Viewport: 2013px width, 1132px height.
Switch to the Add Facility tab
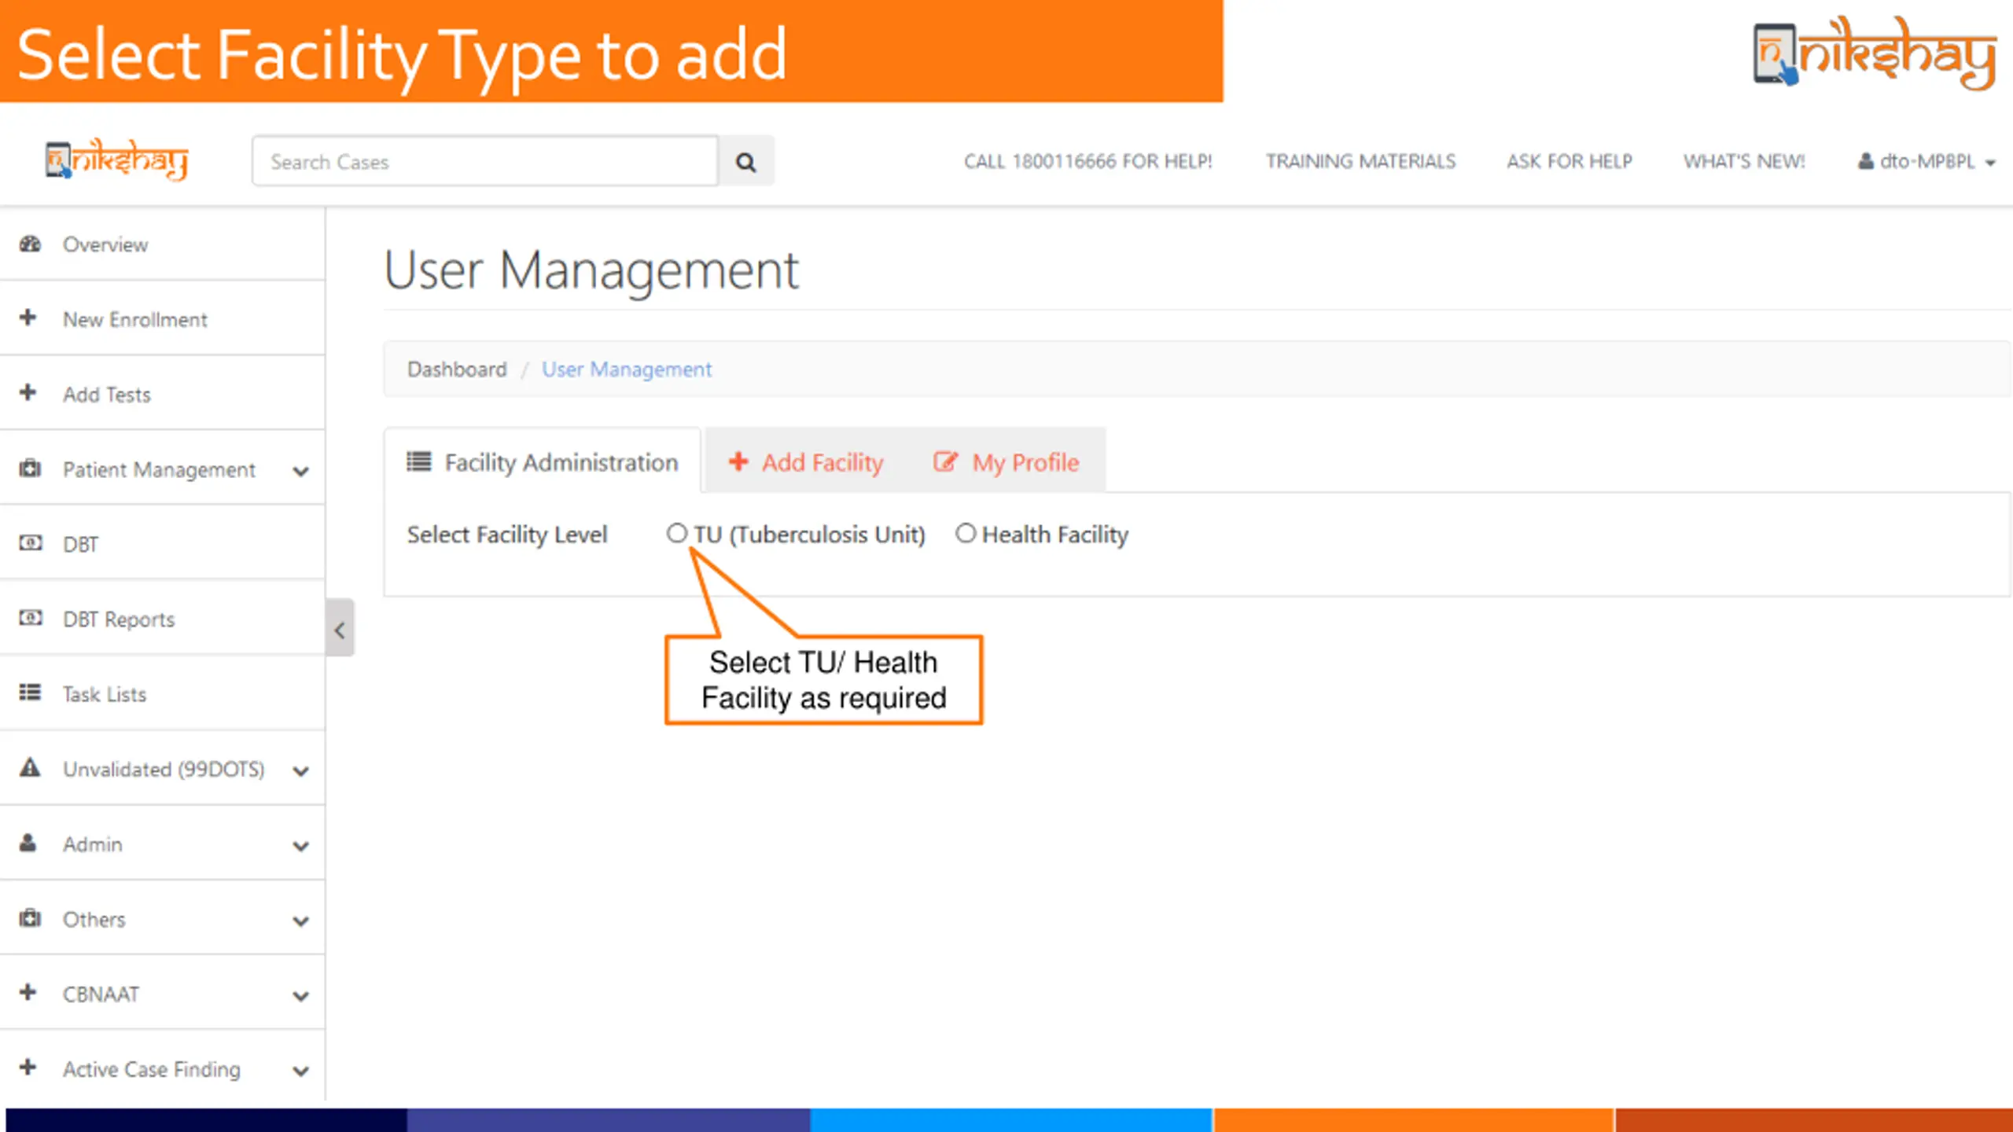tap(806, 461)
